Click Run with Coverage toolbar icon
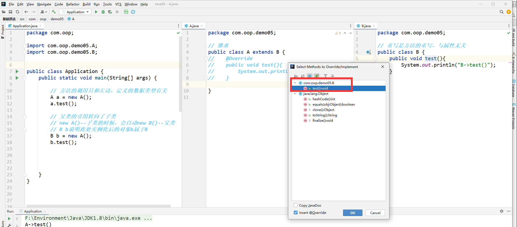Image resolution: width=517 pixels, height=227 pixels. 110,12
